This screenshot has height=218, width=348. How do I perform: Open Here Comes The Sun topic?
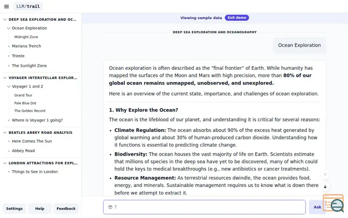[32, 141]
